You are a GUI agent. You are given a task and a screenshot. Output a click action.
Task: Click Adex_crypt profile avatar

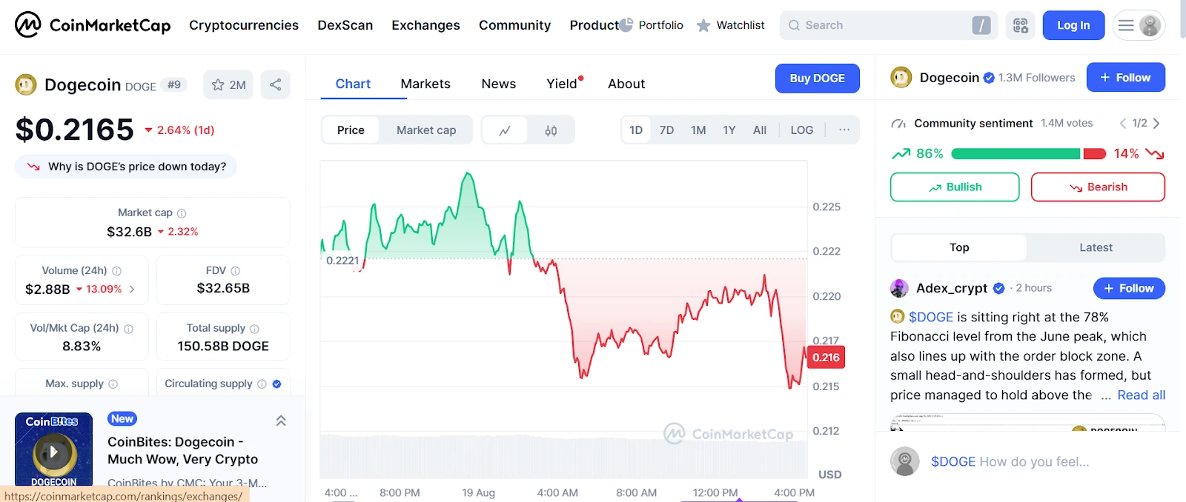[x=899, y=288]
